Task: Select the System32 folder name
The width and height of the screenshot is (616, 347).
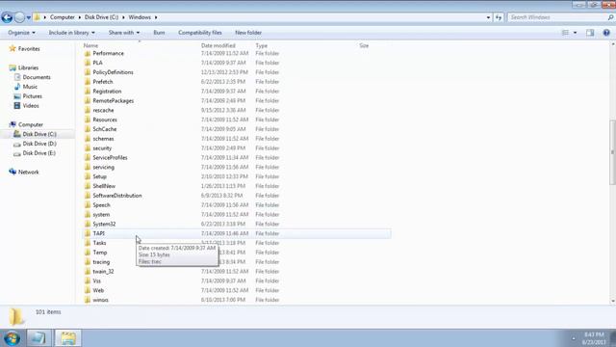Action: [x=104, y=224]
